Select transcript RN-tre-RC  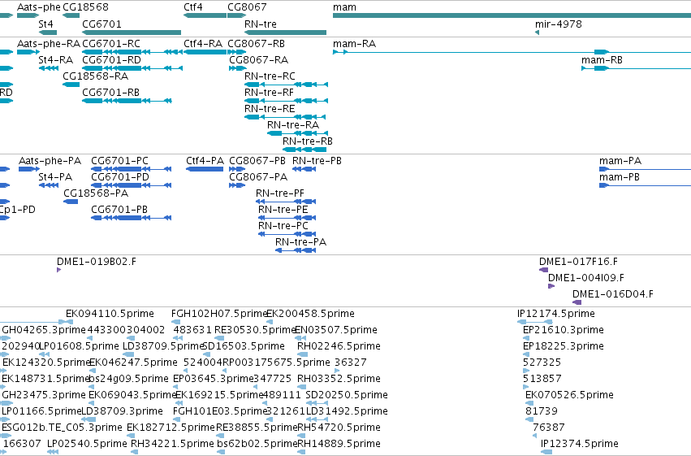[x=286, y=85]
